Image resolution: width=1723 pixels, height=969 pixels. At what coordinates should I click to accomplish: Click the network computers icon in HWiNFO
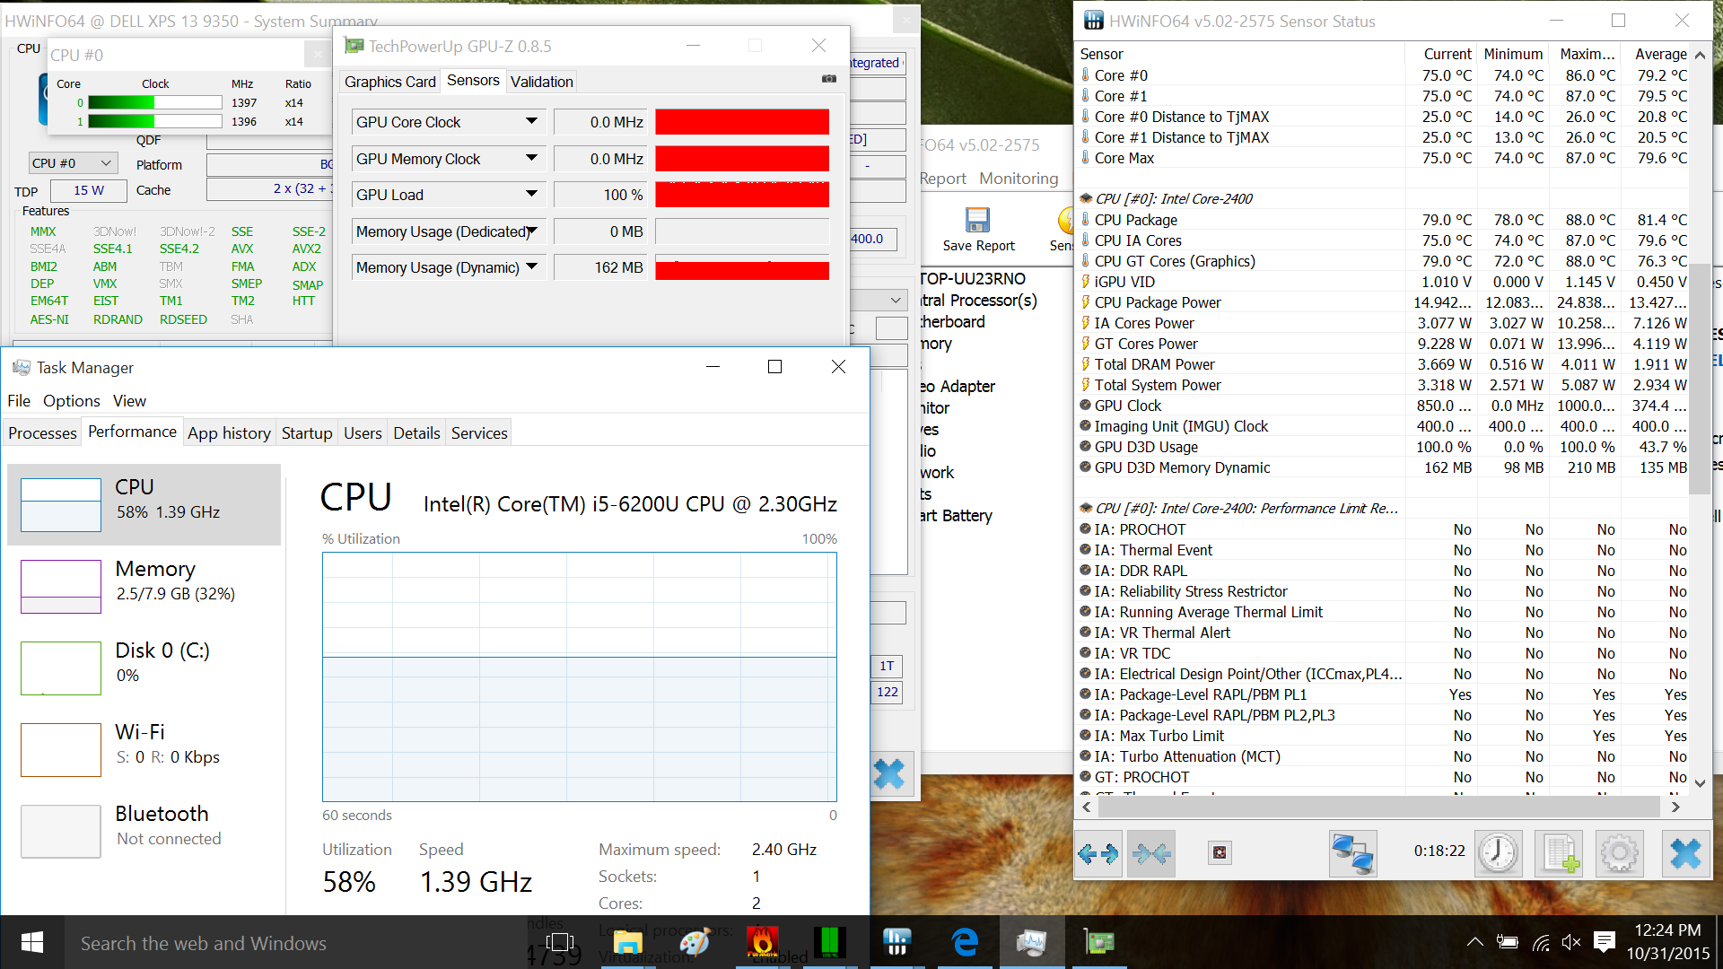pyautogui.click(x=1352, y=853)
